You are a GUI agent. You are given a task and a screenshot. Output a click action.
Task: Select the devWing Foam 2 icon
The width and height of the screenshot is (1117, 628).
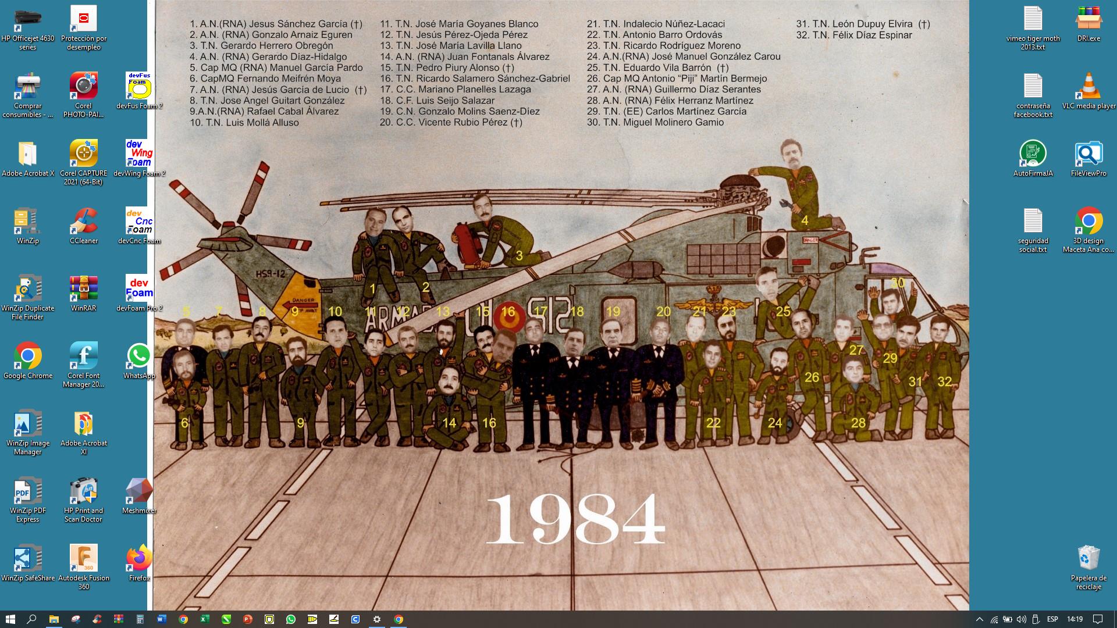coord(139,155)
